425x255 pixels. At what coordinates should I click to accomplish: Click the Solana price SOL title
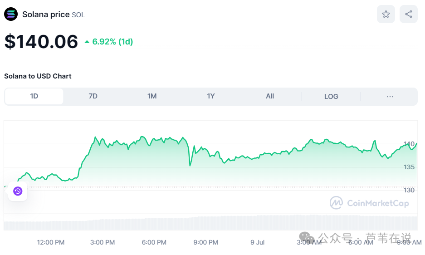[x=54, y=15]
